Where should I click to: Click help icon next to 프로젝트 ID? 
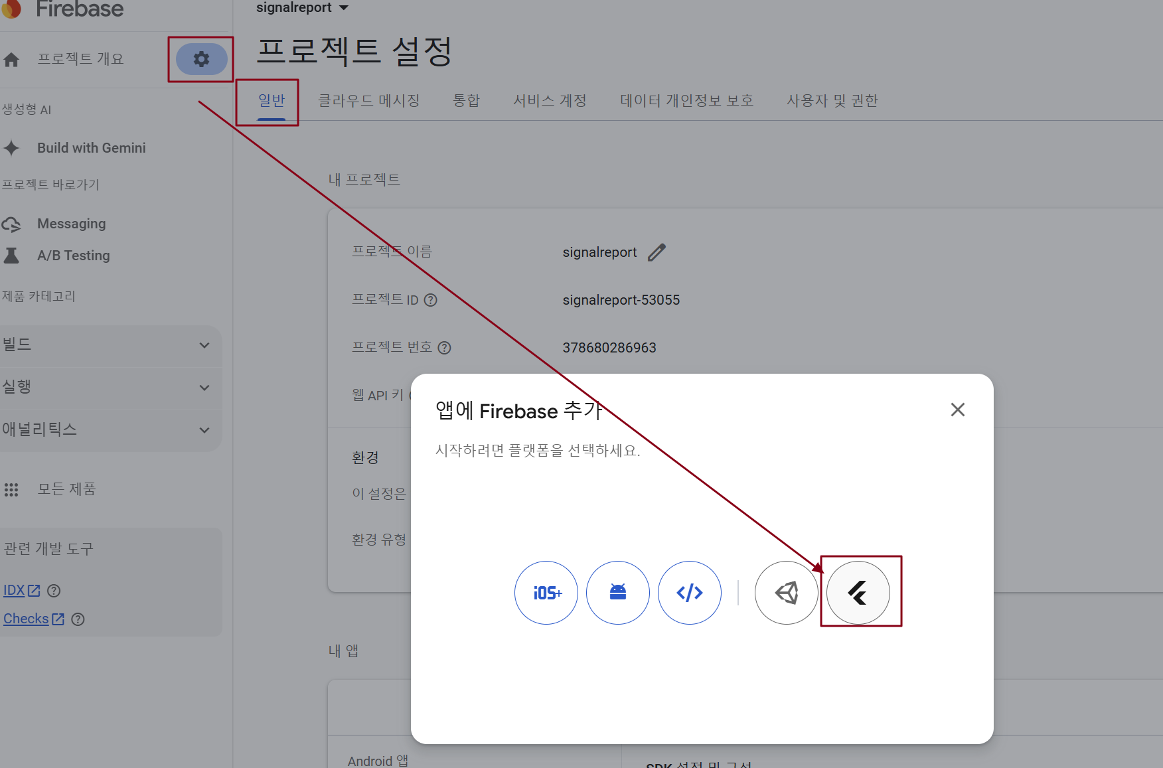pos(431,300)
